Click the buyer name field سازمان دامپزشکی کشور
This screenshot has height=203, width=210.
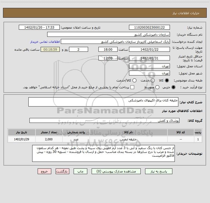point(109,34)
